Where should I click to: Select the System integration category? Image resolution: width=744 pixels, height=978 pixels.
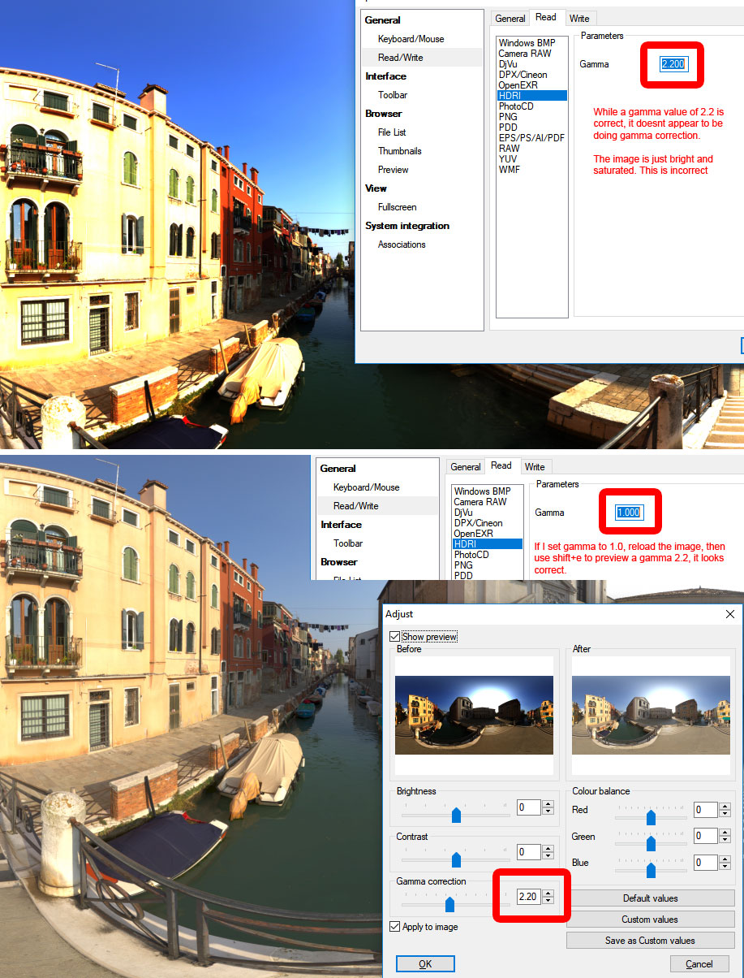(x=407, y=226)
